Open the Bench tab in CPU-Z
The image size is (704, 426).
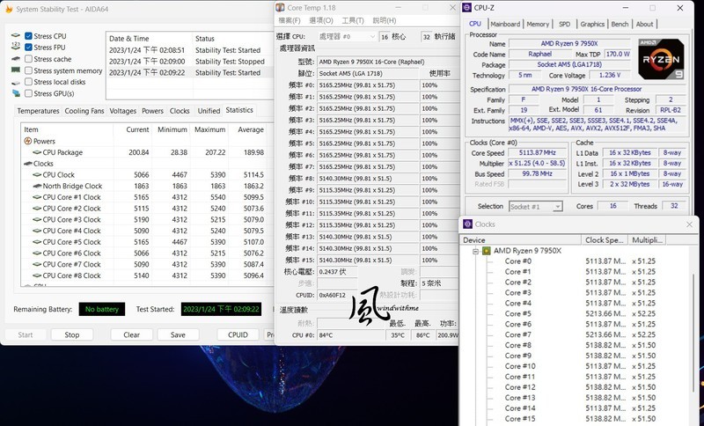coord(620,25)
